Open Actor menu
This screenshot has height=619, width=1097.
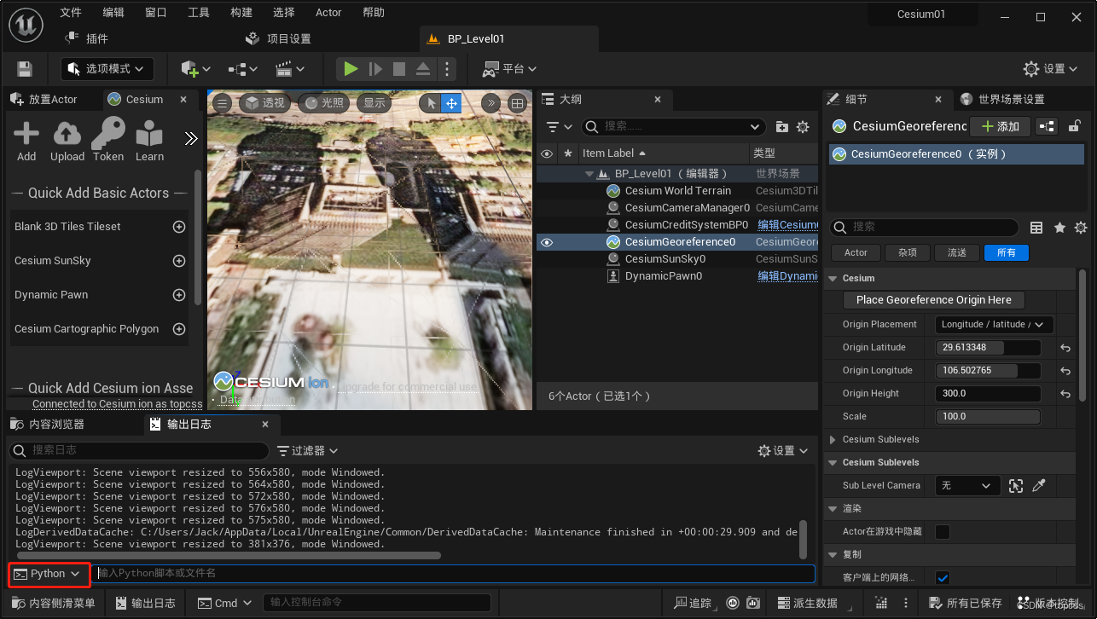coord(328,13)
